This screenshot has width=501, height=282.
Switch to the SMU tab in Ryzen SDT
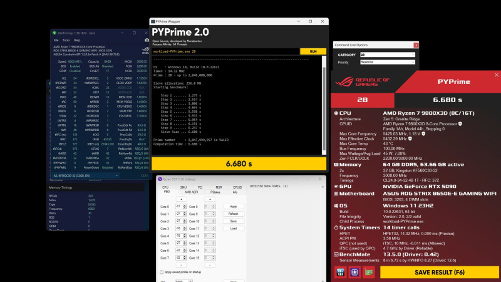[x=183, y=187]
